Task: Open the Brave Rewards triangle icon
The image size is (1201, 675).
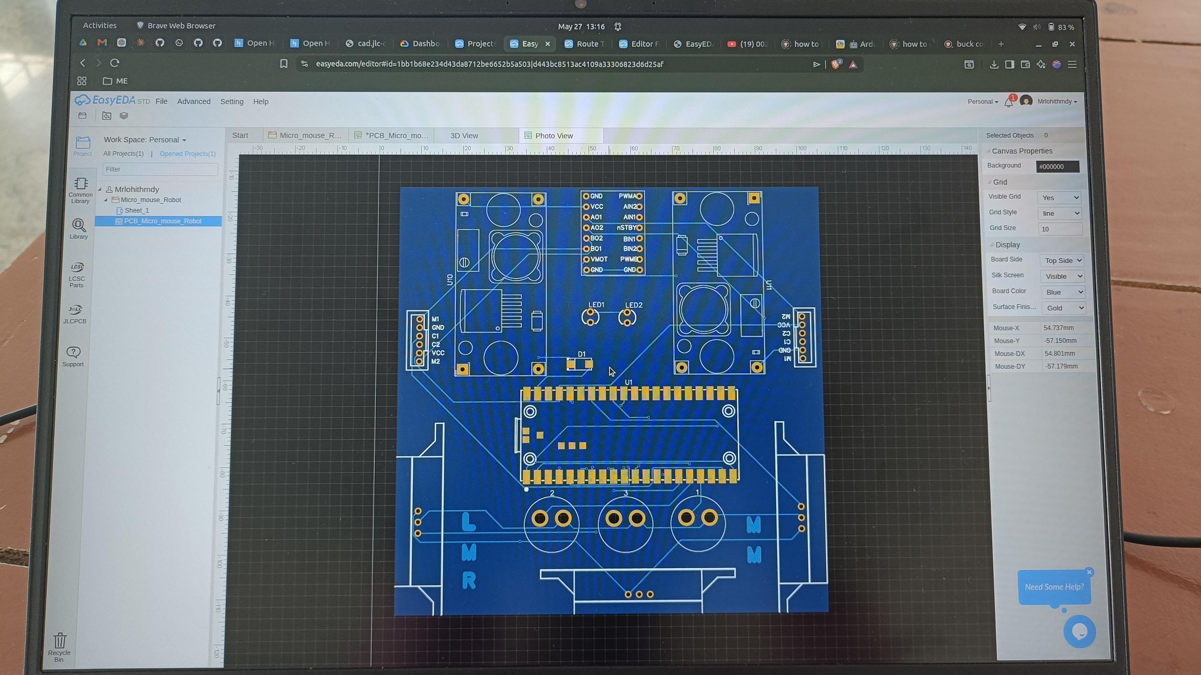Action: (x=853, y=64)
